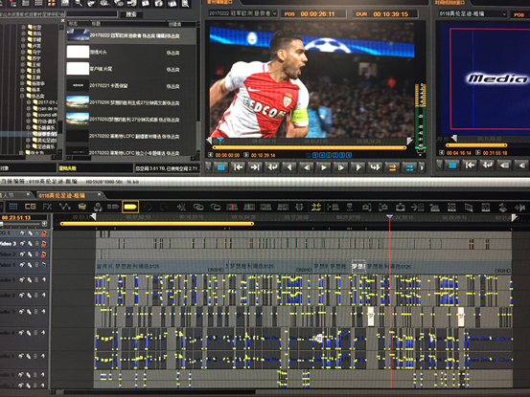Viewport: 530px width, 397px height.
Task: Expand more source transport buttons arrow
Action: pos(422,167)
